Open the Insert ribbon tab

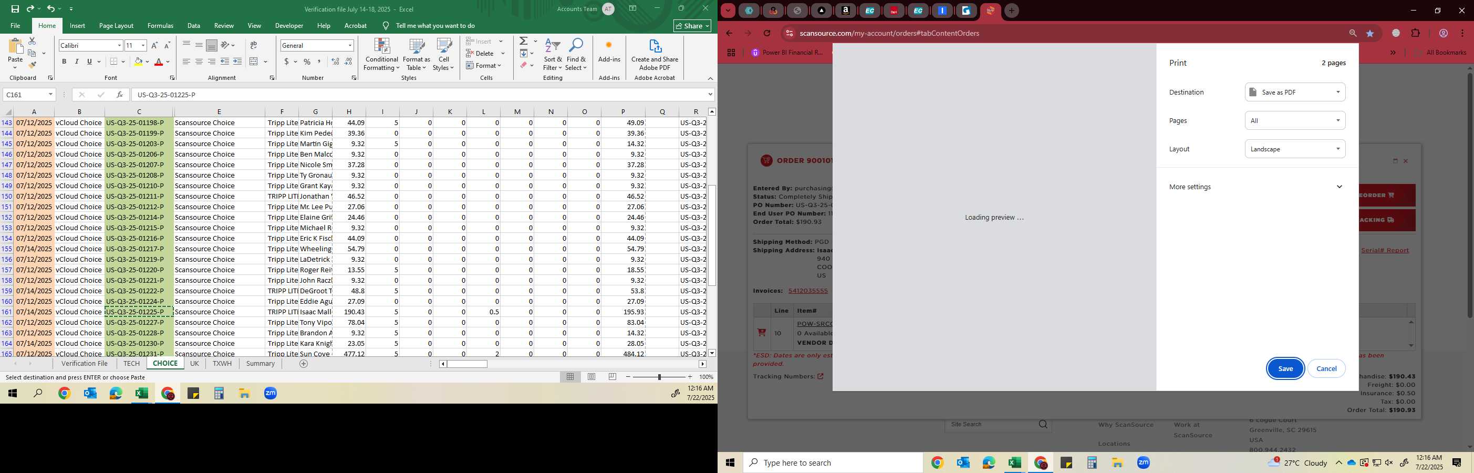click(77, 26)
